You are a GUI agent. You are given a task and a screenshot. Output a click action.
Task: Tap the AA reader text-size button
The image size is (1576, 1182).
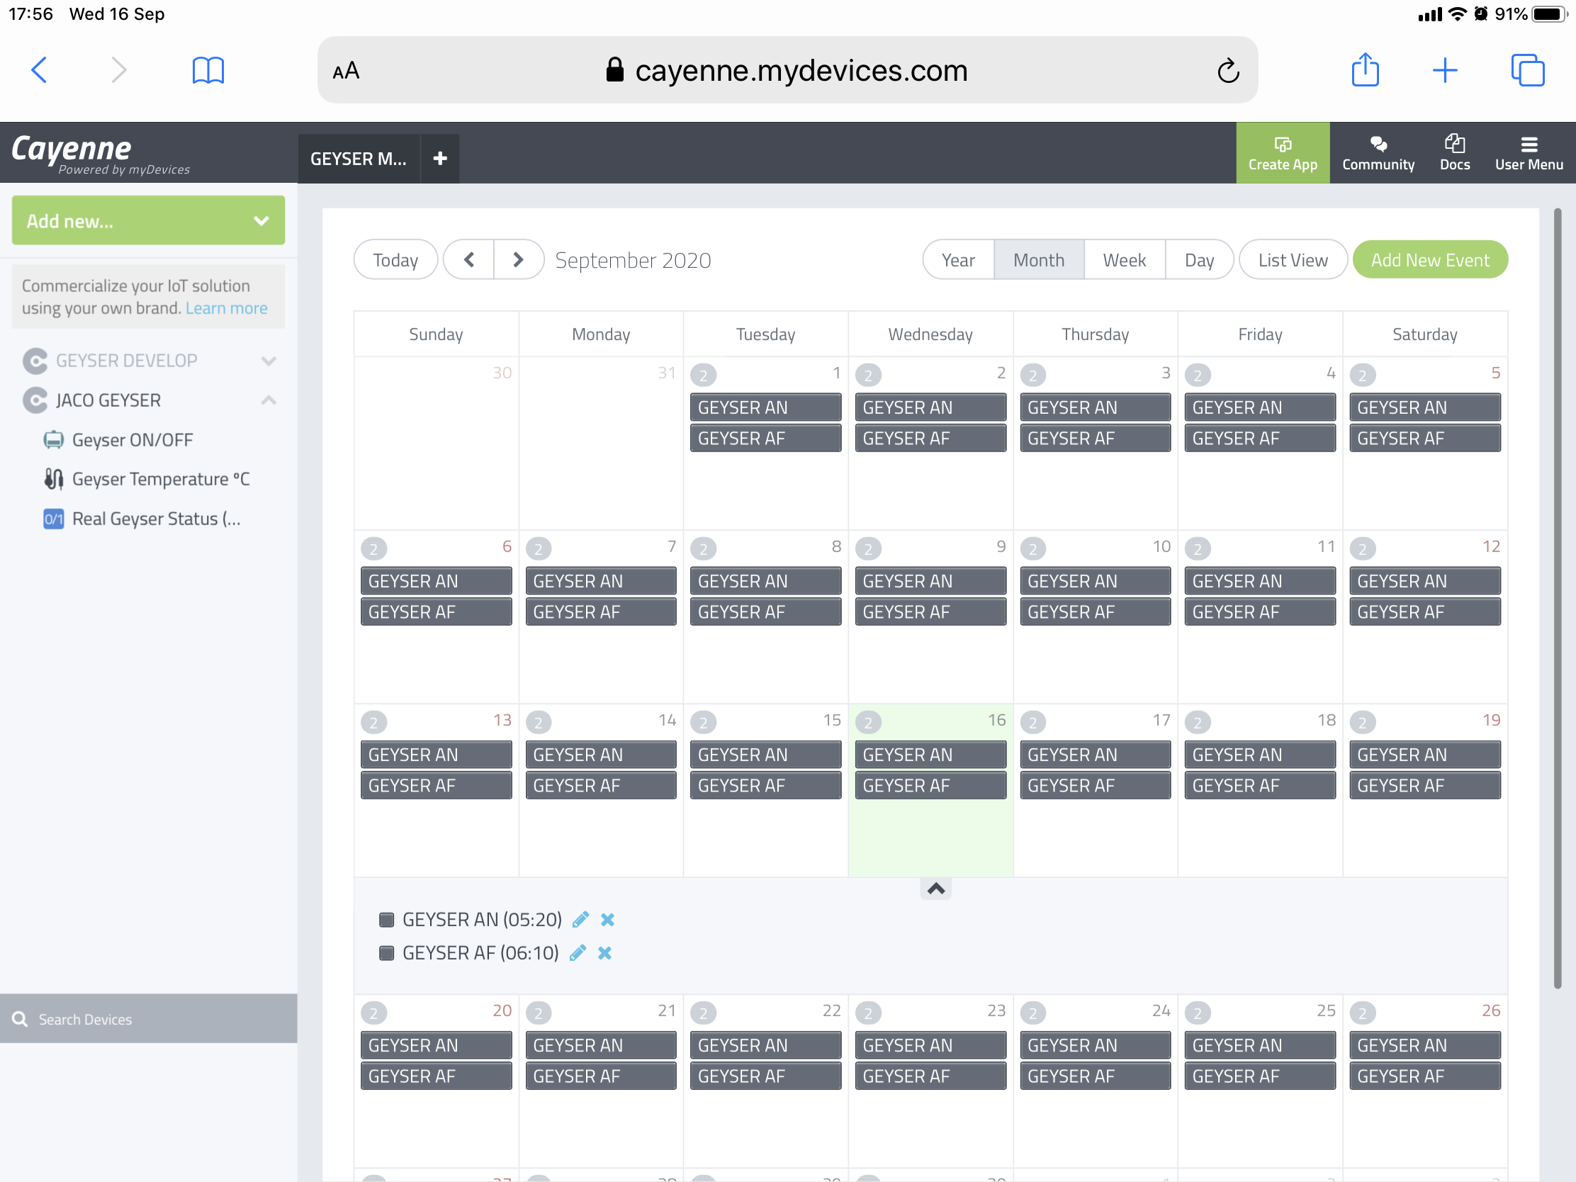coord(346,71)
